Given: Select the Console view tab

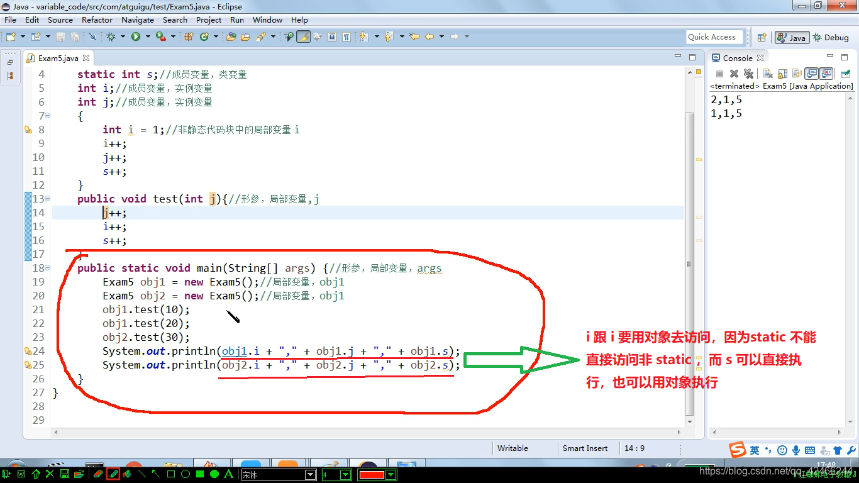Looking at the screenshot, I should (738, 58).
